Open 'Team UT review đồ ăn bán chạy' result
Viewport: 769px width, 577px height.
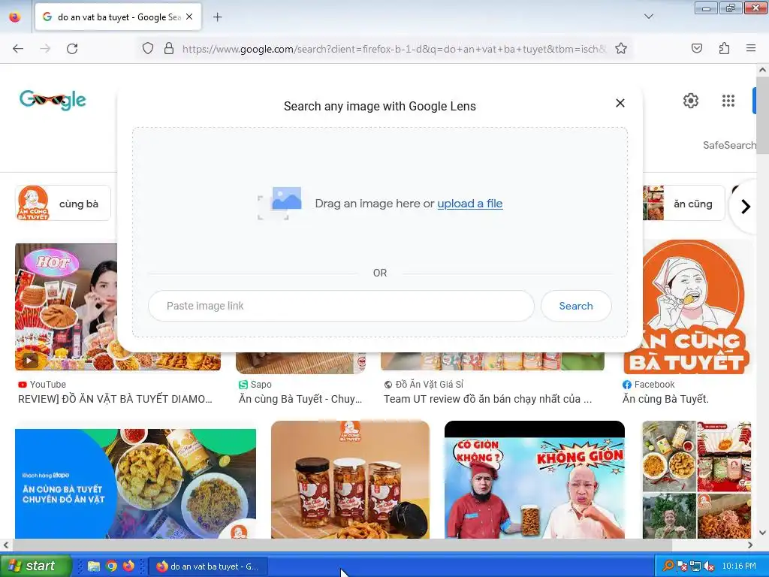click(x=487, y=400)
